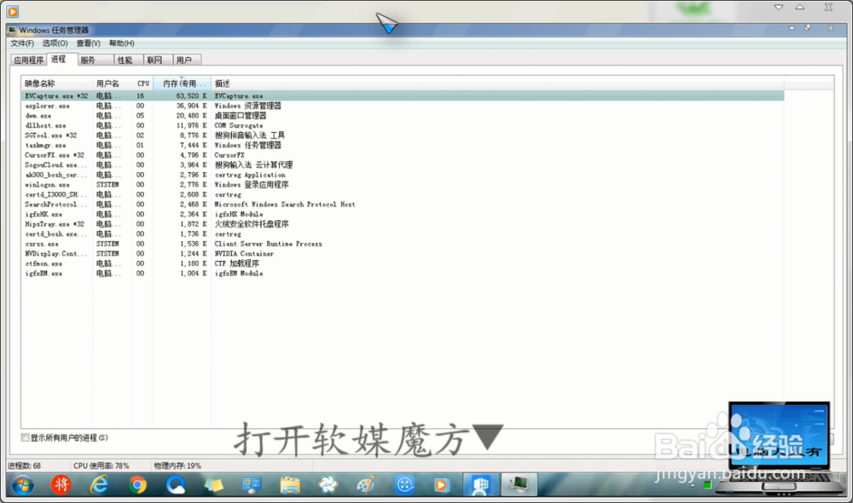Sort by 映像名称 column header
The width and height of the screenshot is (853, 503).
57,84
